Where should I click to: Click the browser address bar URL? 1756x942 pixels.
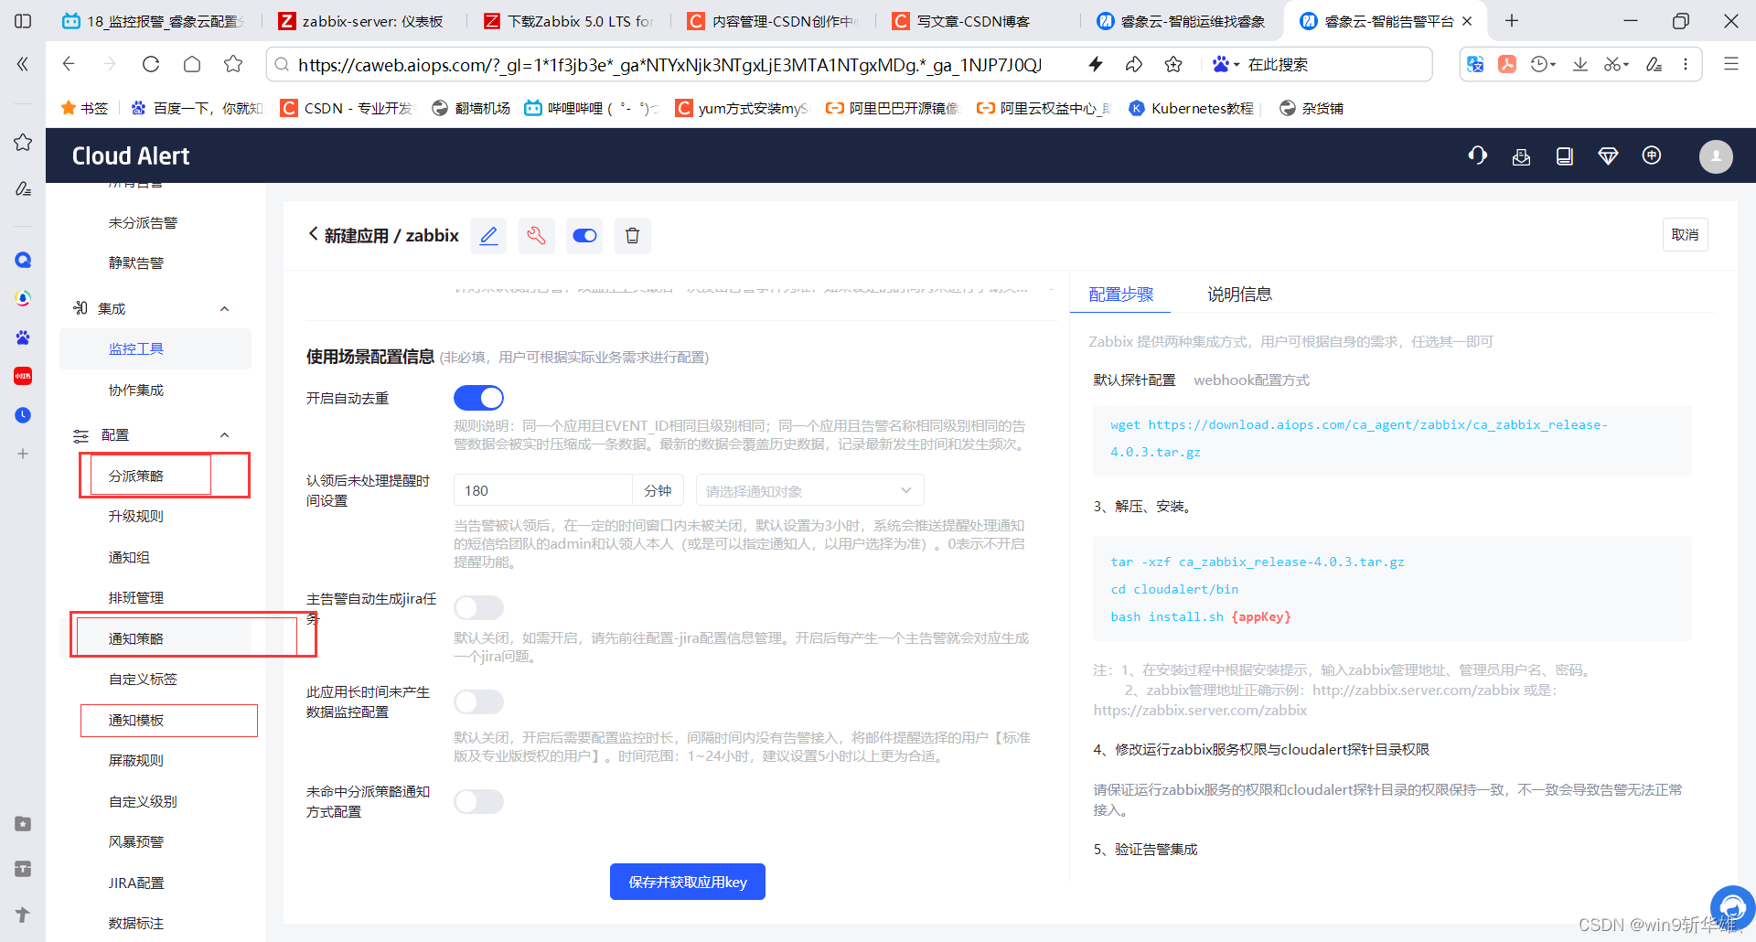click(x=669, y=65)
